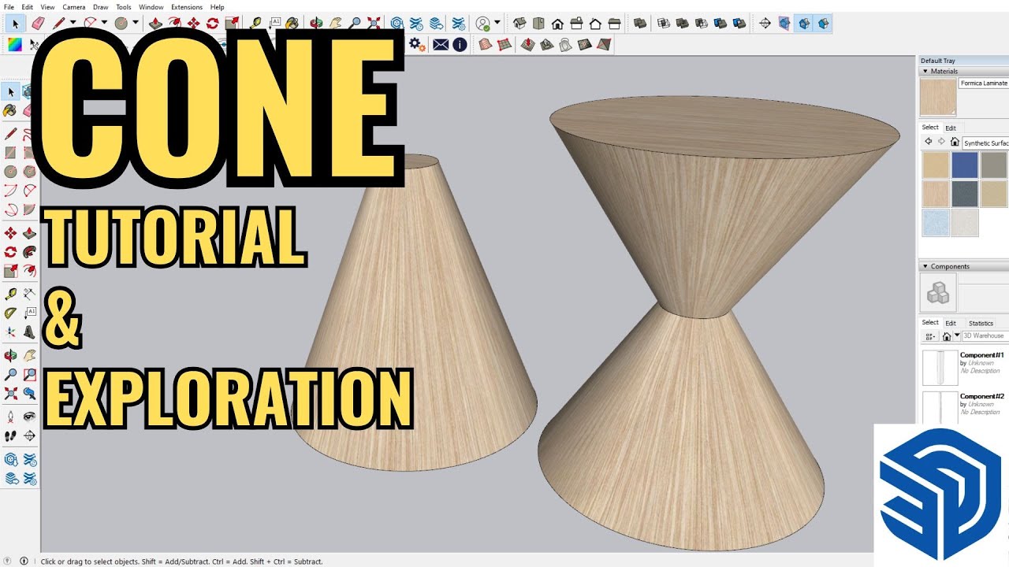Activate the Move tool in top toolbar
1009x567 pixels.
tap(193, 24)
